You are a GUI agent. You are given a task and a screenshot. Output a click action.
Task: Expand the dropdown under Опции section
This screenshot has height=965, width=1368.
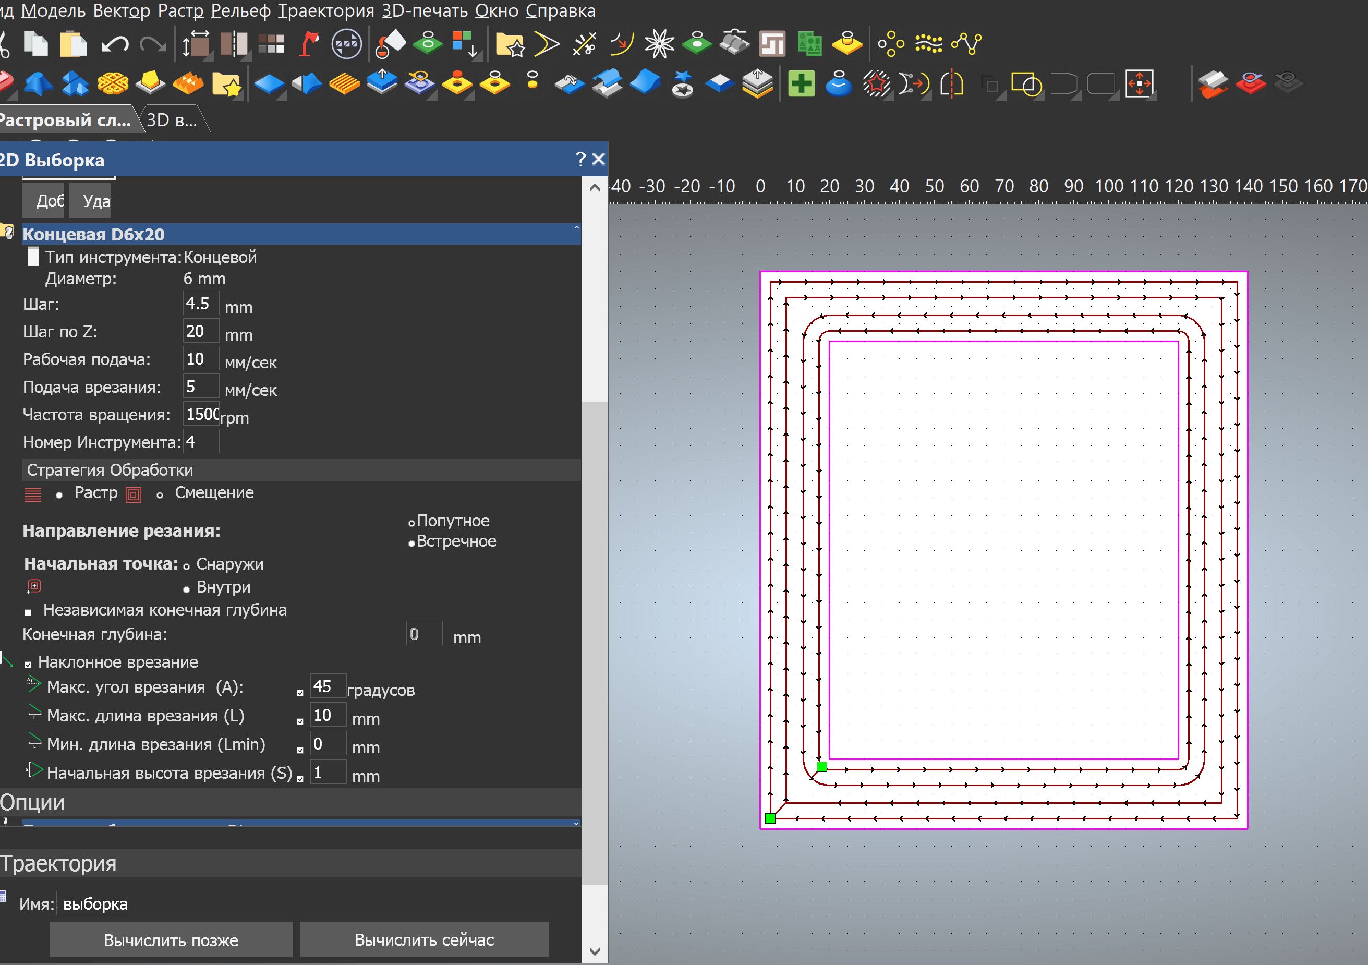(576, 824)
